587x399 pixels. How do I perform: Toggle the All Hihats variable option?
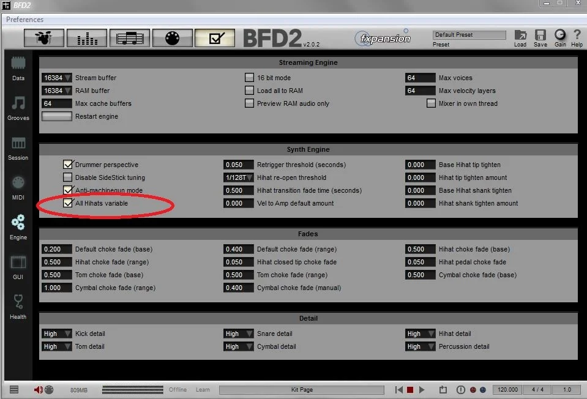68,203
